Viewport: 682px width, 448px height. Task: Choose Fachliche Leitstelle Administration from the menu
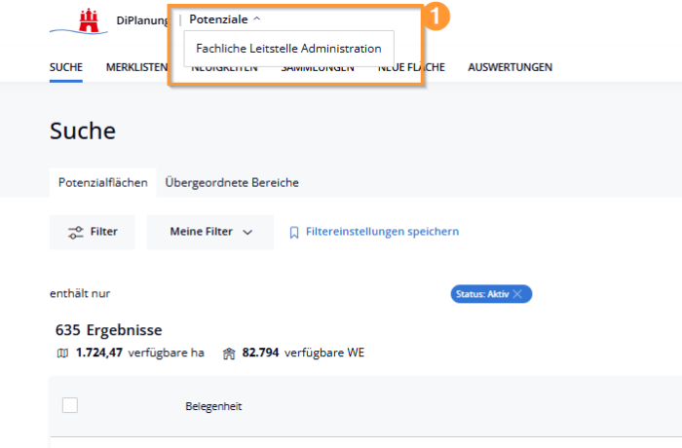click(x=288, y=48)
